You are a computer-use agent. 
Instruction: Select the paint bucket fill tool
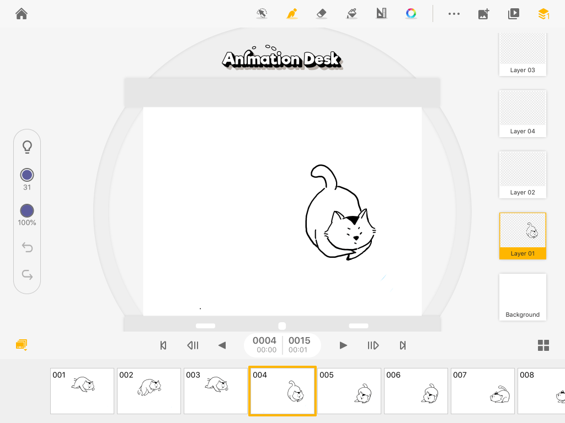tap(351, 14)
